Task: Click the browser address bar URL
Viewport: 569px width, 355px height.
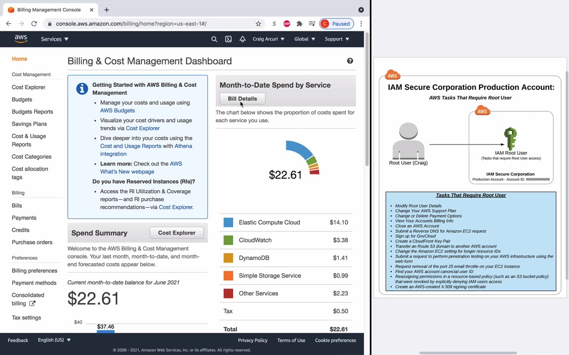Action: (131, 24)
